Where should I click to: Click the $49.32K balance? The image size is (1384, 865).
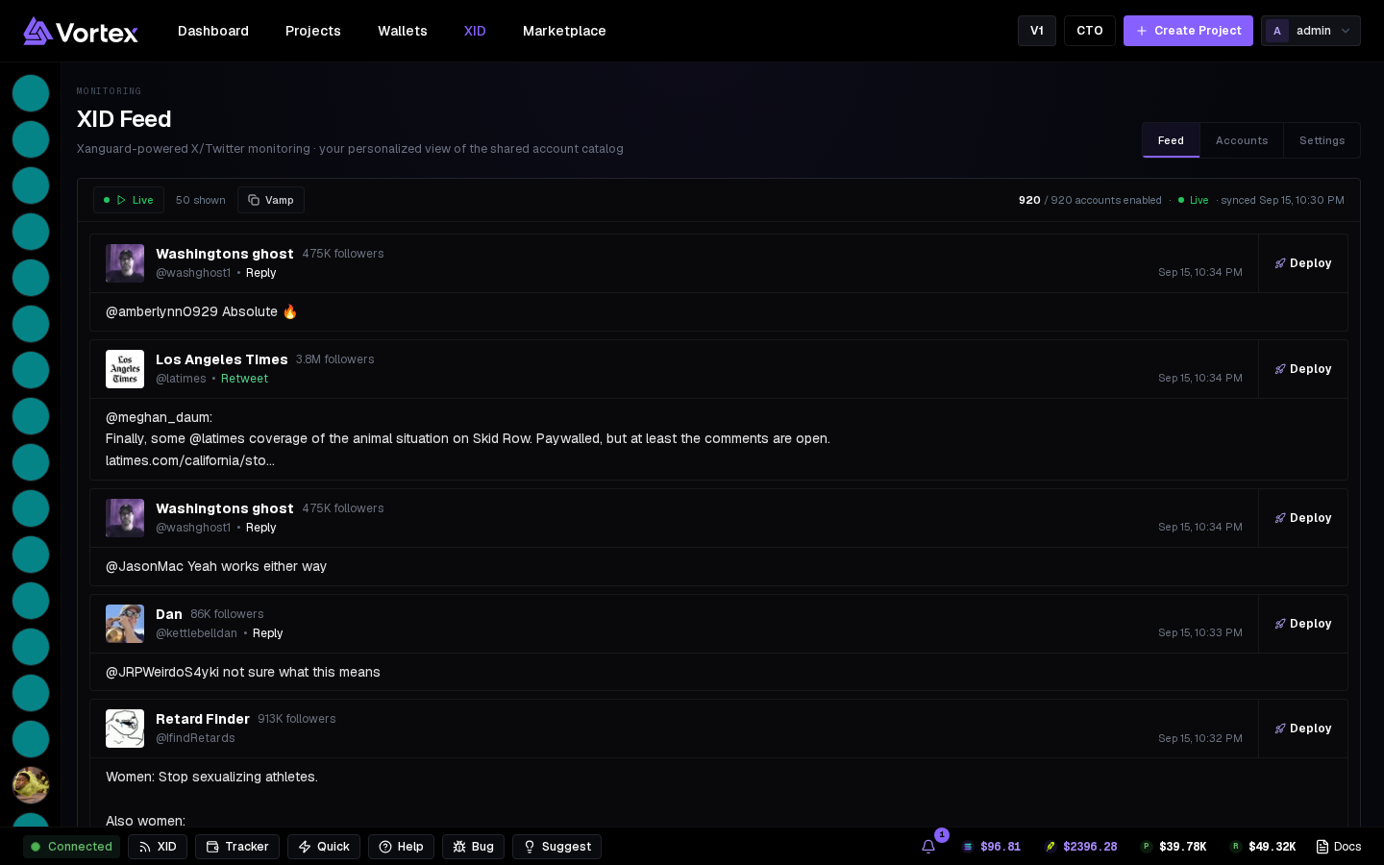pos(1263,847)
